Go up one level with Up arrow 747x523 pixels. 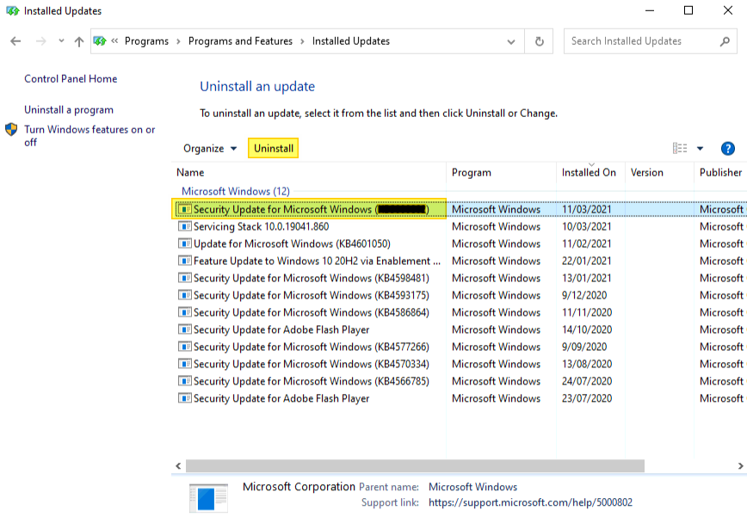[79, 41]
